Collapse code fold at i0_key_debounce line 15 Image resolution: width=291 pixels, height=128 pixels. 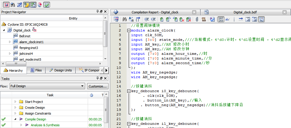[128, 91]
